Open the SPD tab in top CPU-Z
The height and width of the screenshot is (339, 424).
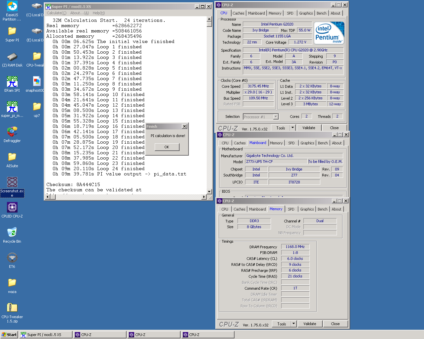290,13
